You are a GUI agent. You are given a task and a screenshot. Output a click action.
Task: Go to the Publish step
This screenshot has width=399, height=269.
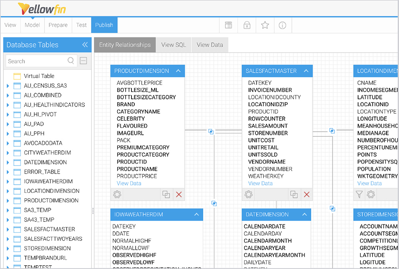coord(104,25)
